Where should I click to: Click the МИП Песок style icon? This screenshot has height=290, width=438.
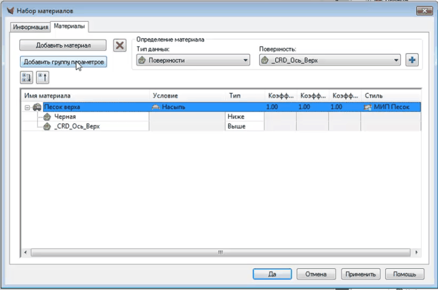[368, 107]
